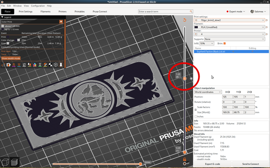Click filament color swatch beside PLA 2

(196, 27)
